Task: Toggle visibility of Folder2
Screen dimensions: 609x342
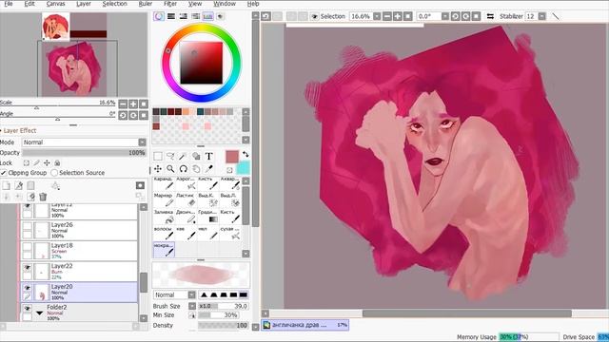Action: 28,309
